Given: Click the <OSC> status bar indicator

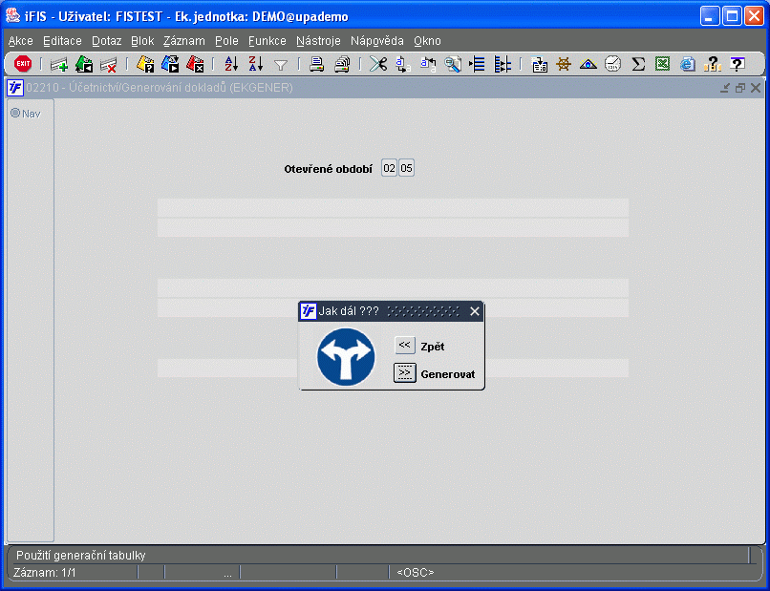Looking at the screenshot, I should [416, 572].
